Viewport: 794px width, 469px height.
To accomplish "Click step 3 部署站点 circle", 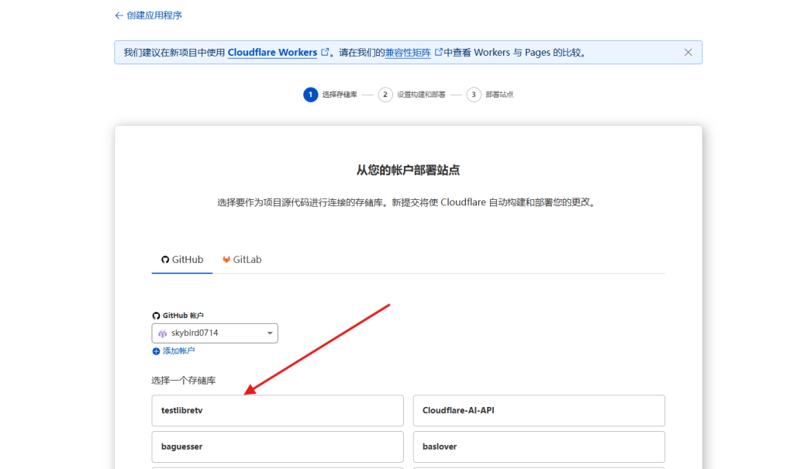I will (474, 95).
